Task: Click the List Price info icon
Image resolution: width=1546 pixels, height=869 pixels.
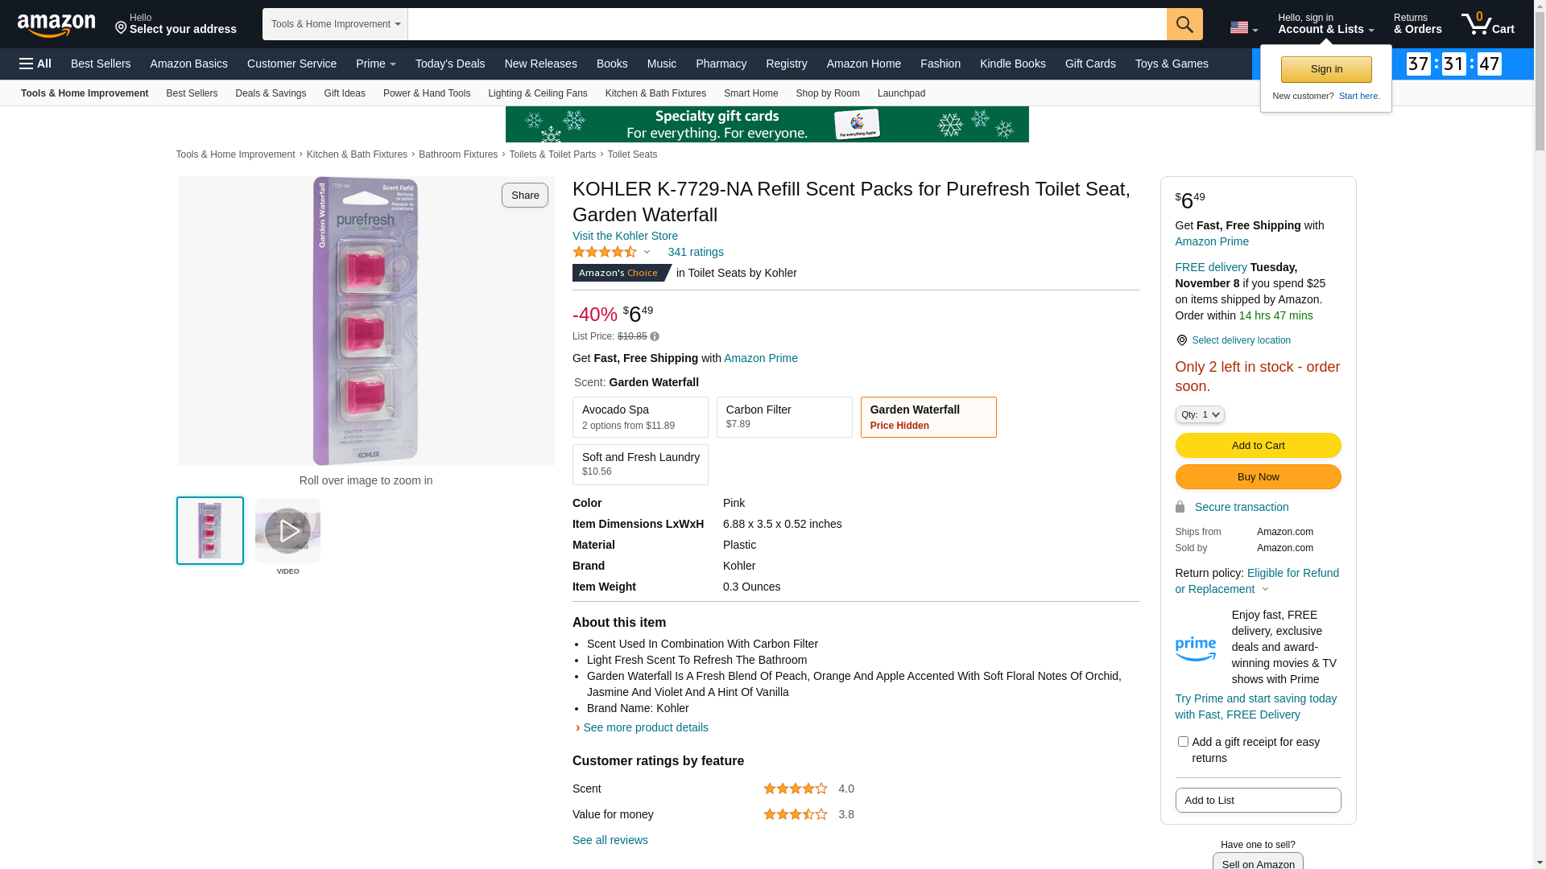Action: pos(655,336)
